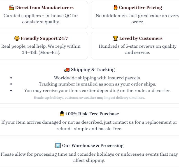
Task: Click the Worldwide shipping with insured parcels line
Action: [97, 78]
